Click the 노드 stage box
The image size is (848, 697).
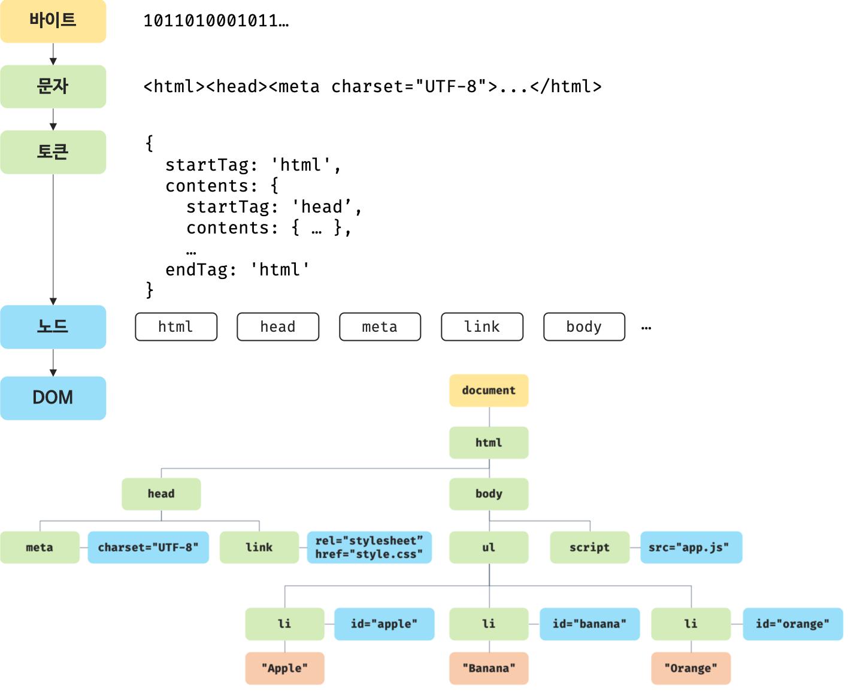(x=53, y=327)
